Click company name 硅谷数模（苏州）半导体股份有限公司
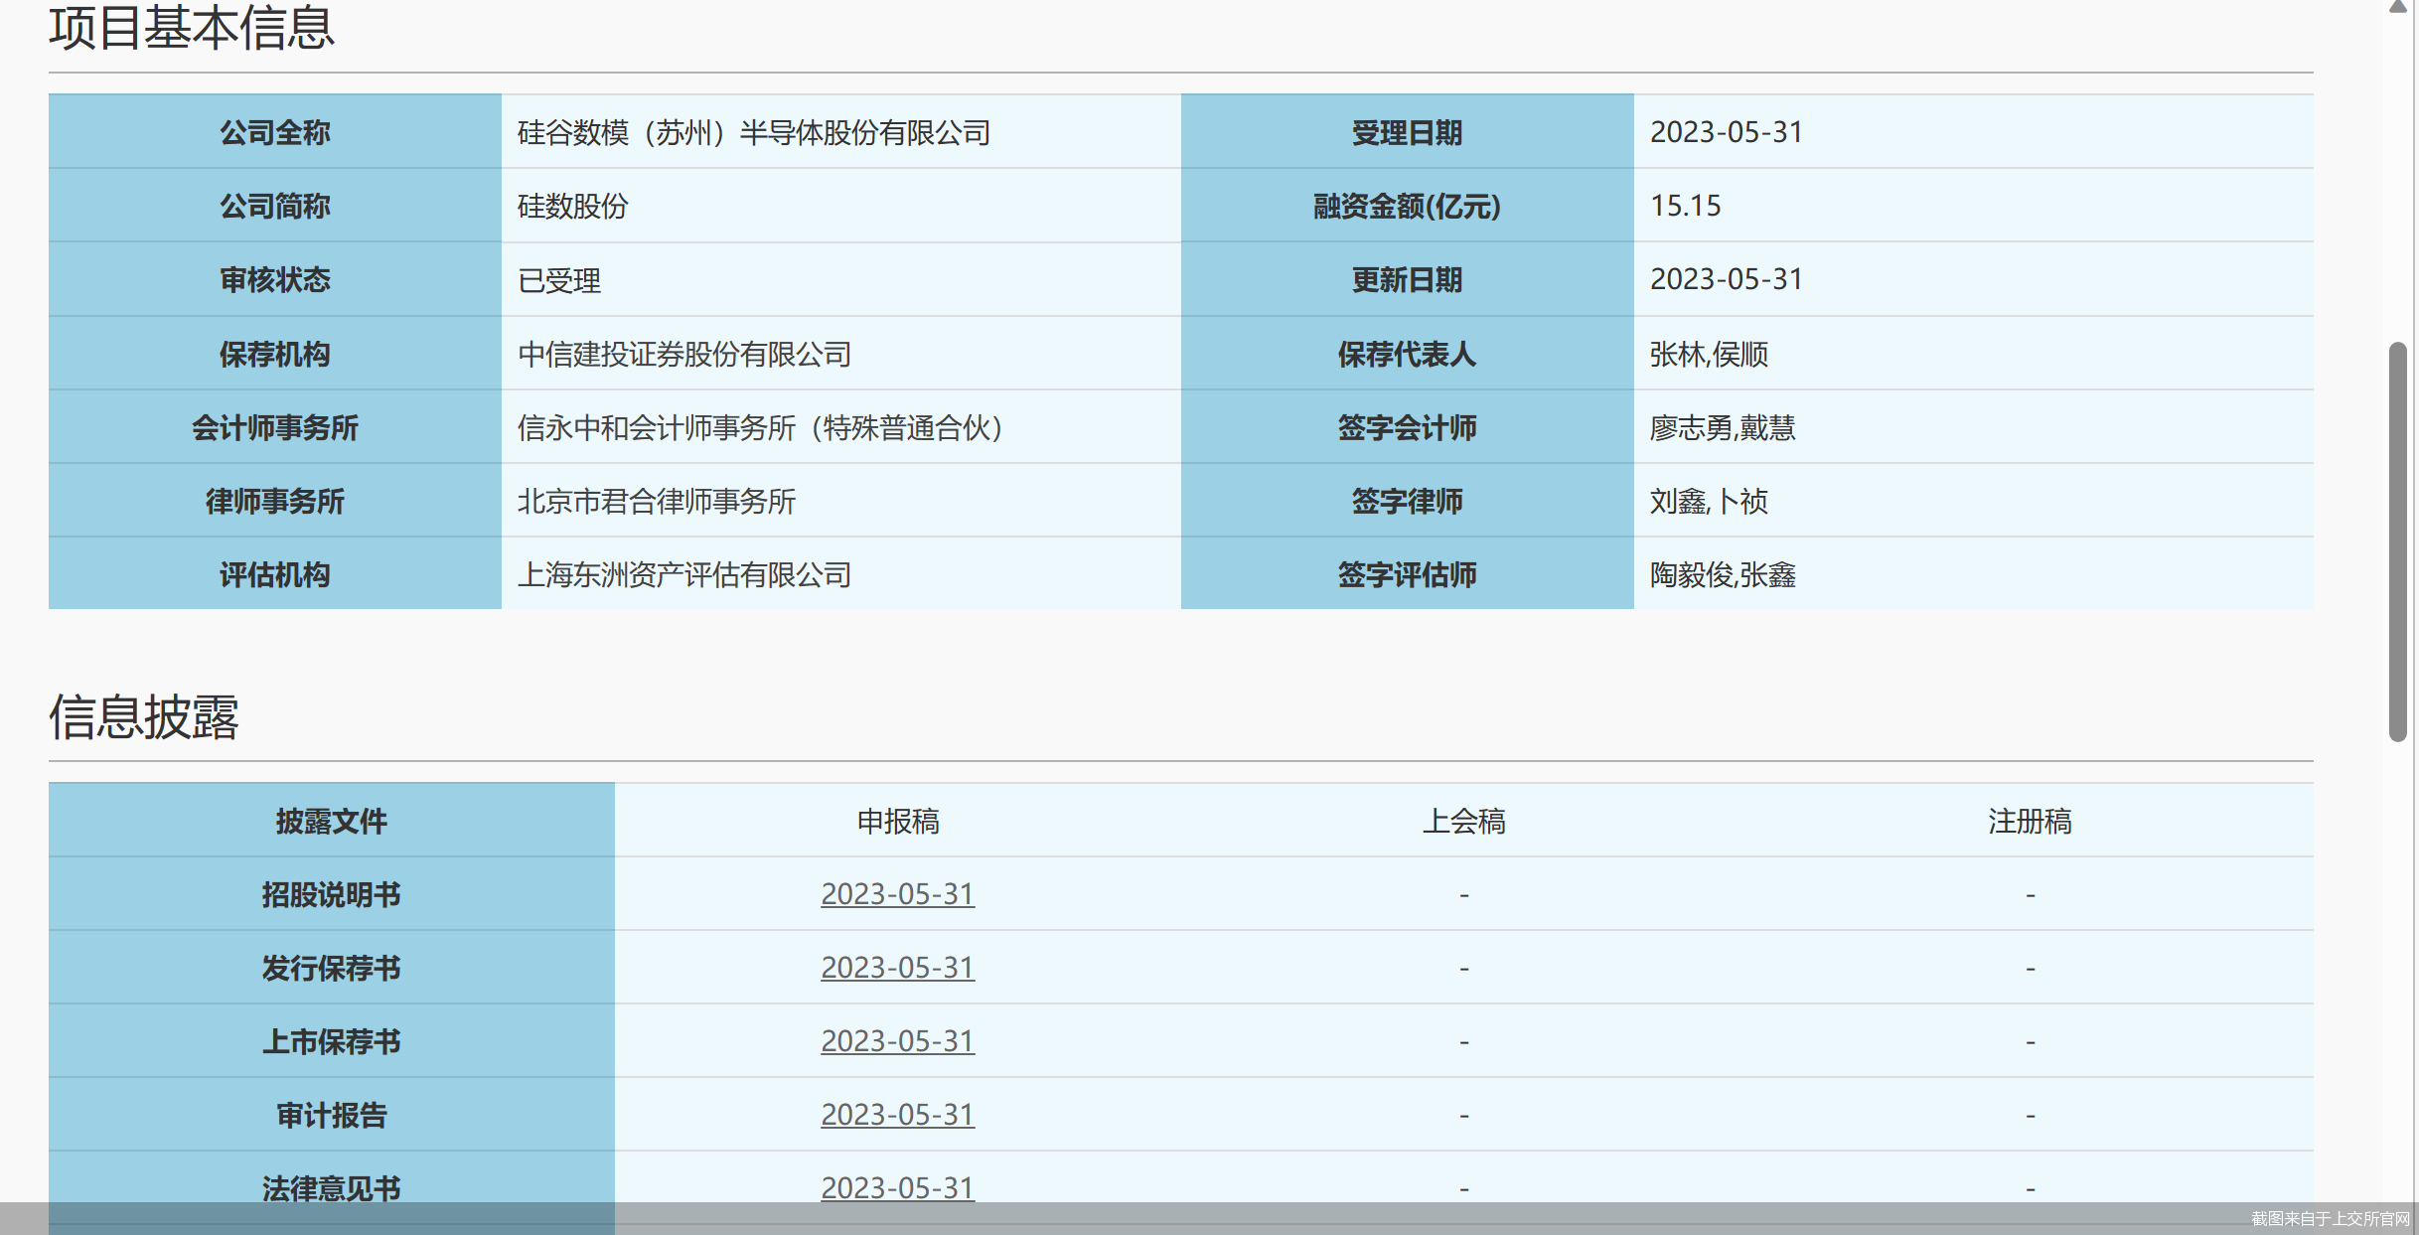This screenshot has width=2419, height=1235. (754, 132)
